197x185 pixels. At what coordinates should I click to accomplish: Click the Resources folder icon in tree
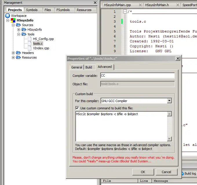pos(19,57)
